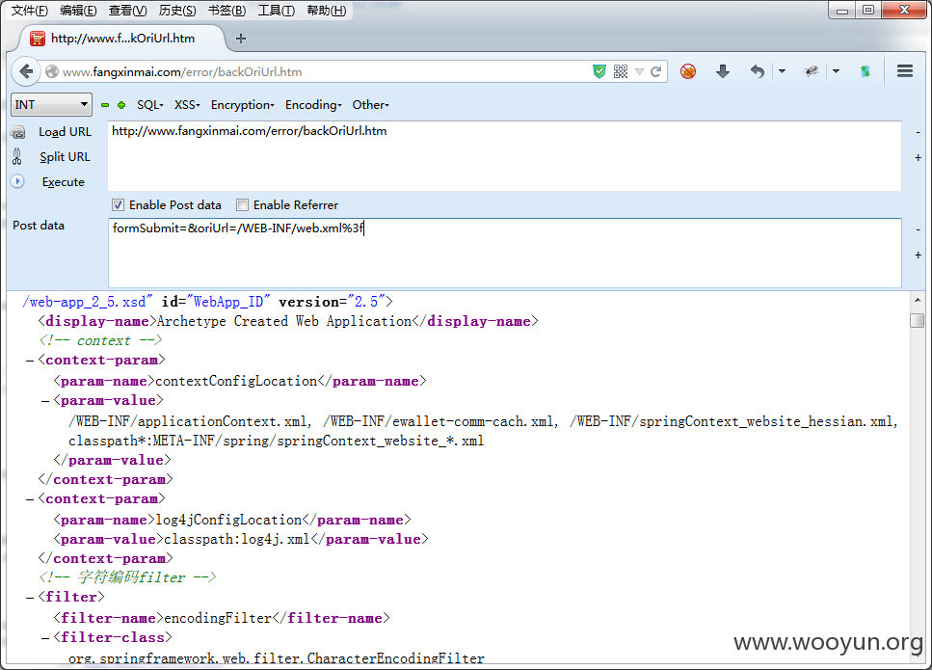Screen dimensions: 932x670
Task: Click the spider bug toolbar icon
Action: pyautogui.click(x=812, y=71)
